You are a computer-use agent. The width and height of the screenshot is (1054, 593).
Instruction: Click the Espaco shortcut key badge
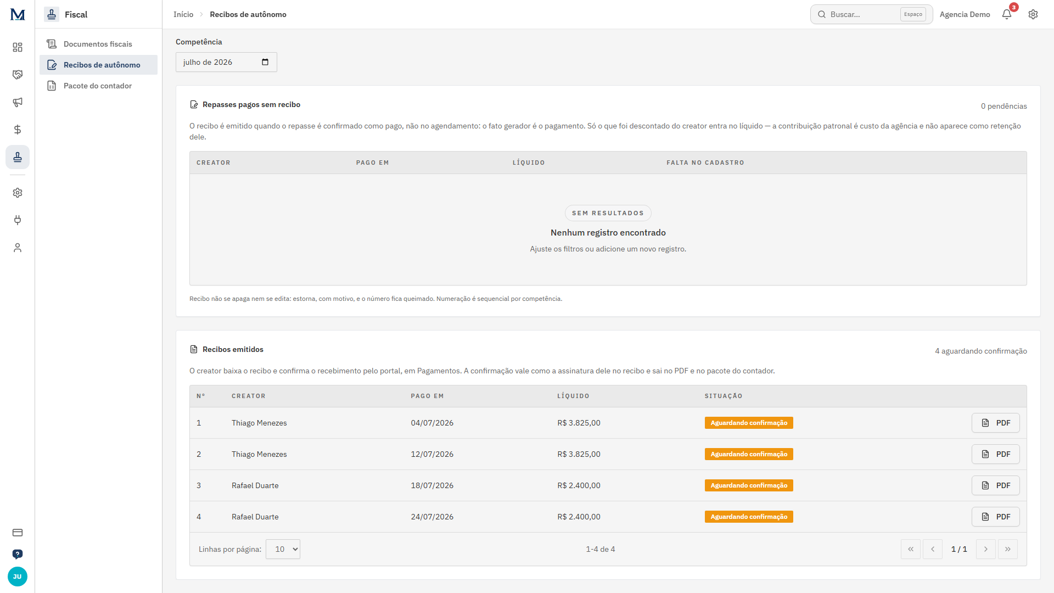point(913,14)
